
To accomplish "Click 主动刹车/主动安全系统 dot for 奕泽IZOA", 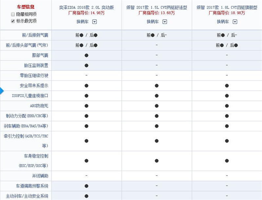I will (x=86, y=196).
